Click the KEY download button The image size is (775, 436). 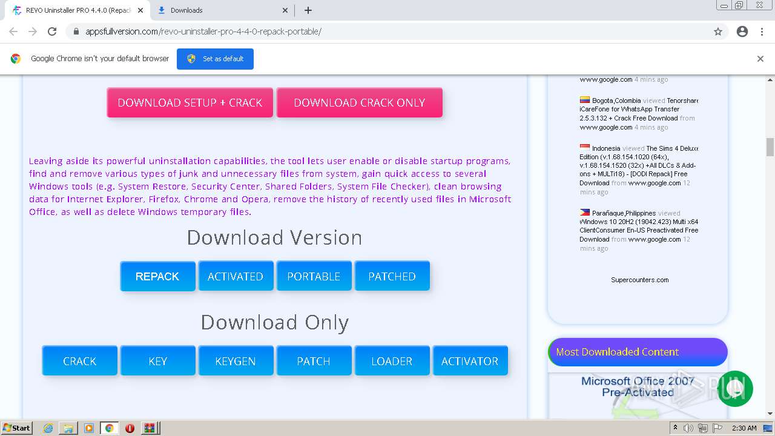point(157,361)
